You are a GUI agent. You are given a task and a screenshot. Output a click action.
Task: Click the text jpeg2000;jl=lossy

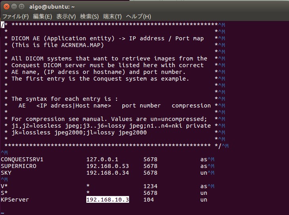(x=84, y=132)
